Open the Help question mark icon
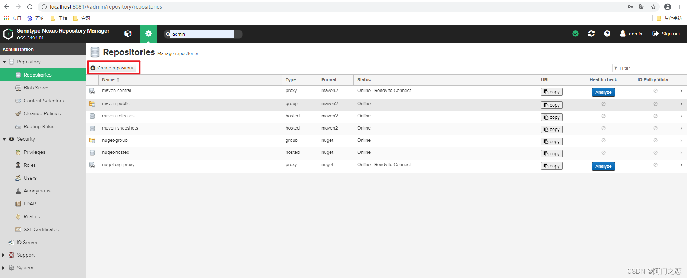 [607, 34]
